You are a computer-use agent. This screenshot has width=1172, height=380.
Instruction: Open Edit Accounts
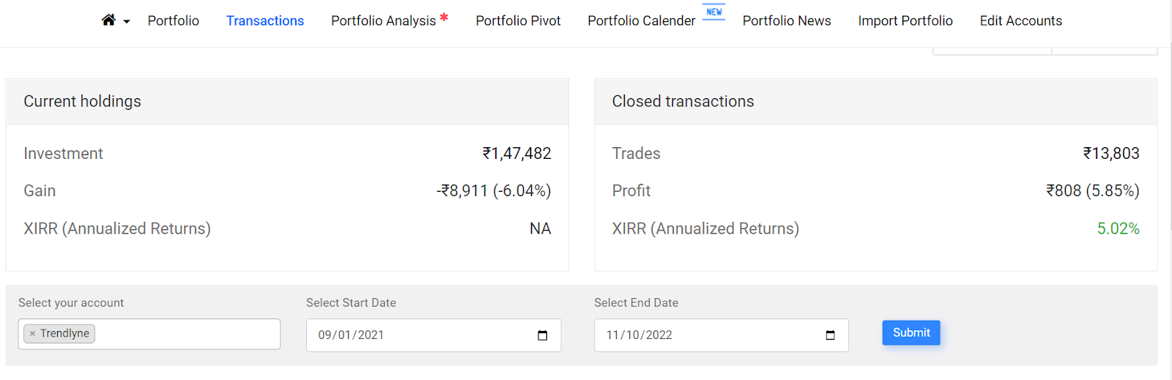point(1021,21)
